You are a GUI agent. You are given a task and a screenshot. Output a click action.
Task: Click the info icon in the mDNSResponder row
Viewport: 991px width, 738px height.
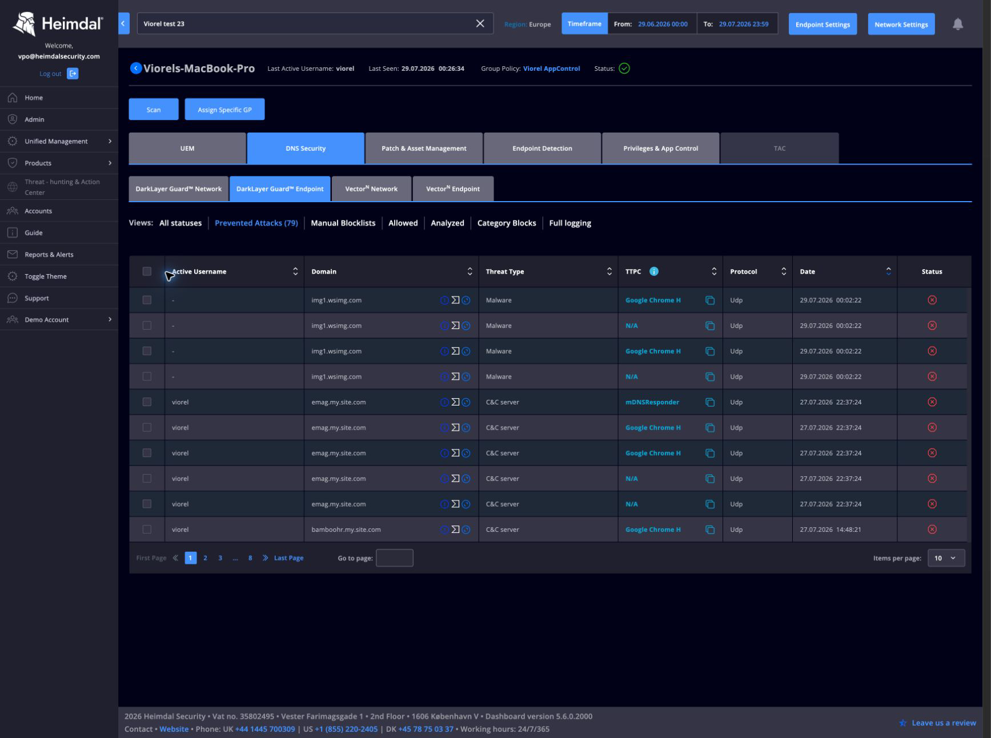tap(444, 402)
